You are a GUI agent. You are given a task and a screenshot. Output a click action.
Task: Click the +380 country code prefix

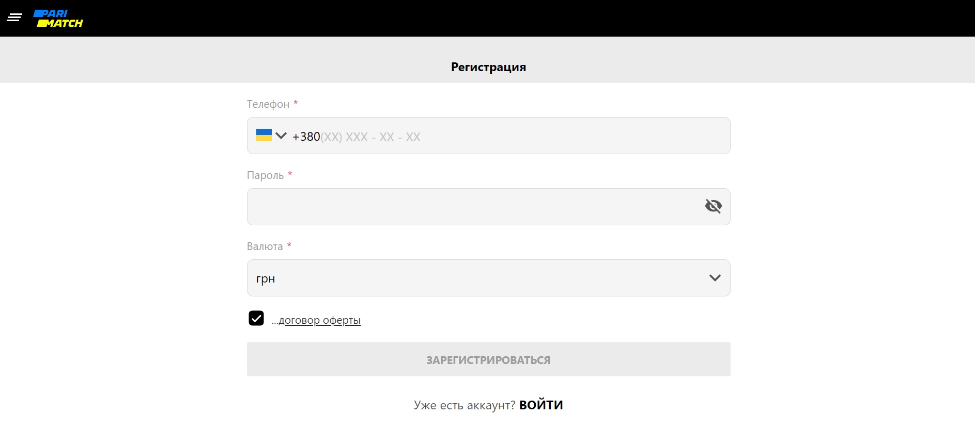pos(306,137)
